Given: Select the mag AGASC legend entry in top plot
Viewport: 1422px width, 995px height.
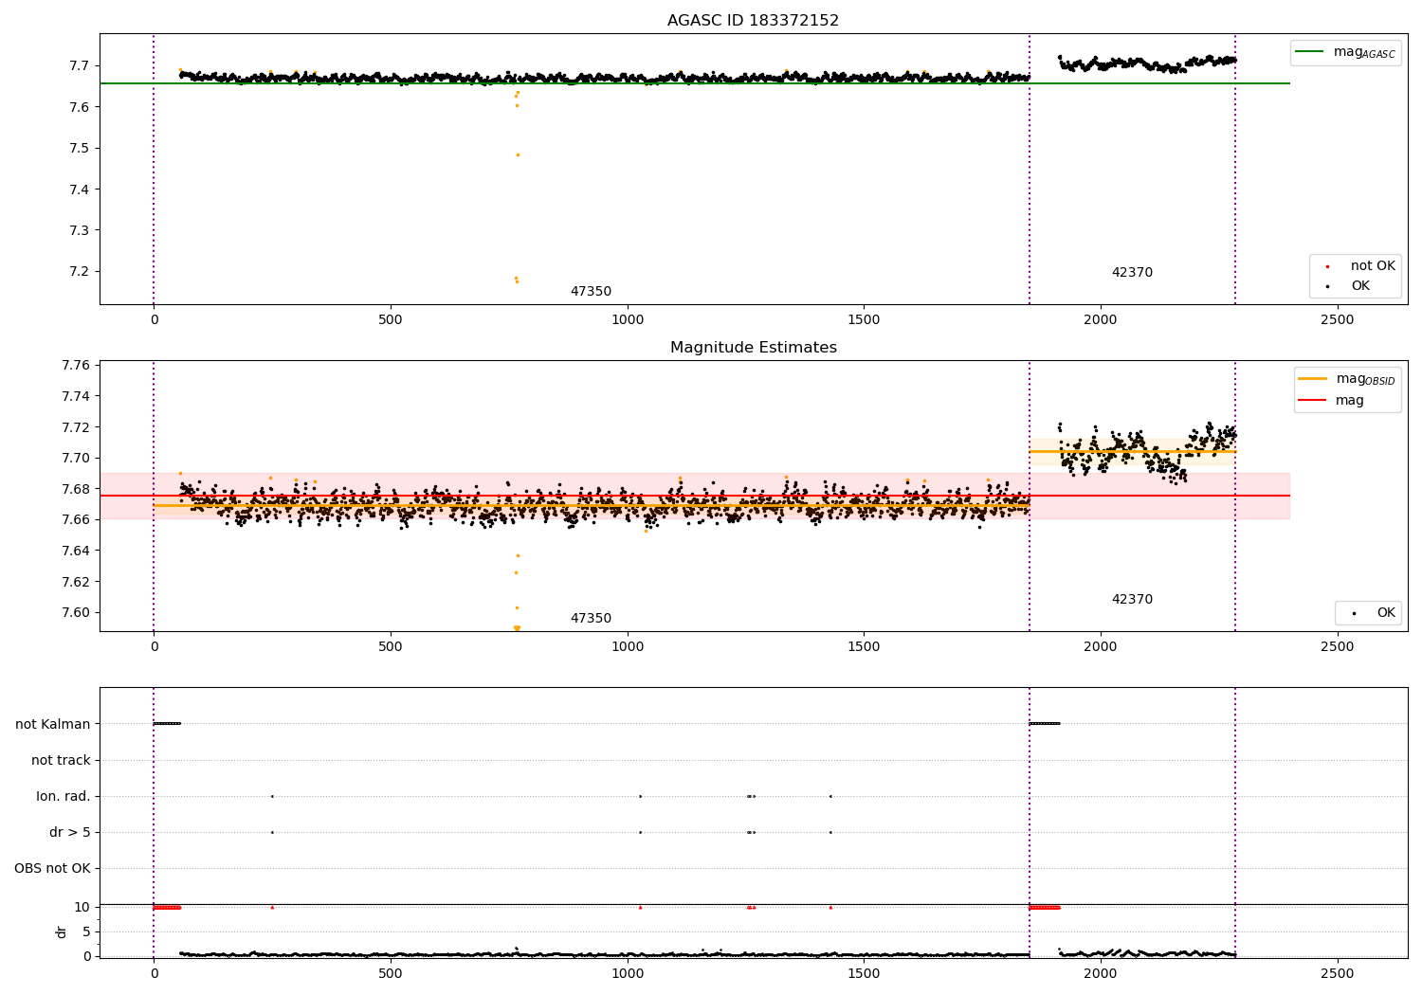Looking at the screenshot, I should tap(1346, 53).
